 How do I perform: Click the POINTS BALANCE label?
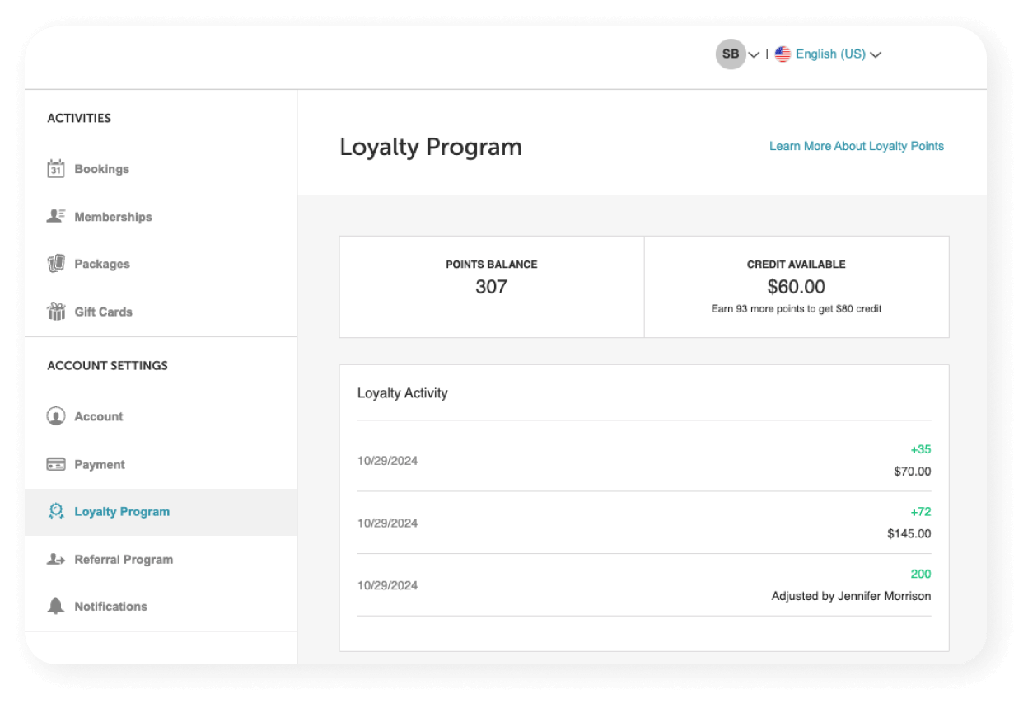pos(492,265)
